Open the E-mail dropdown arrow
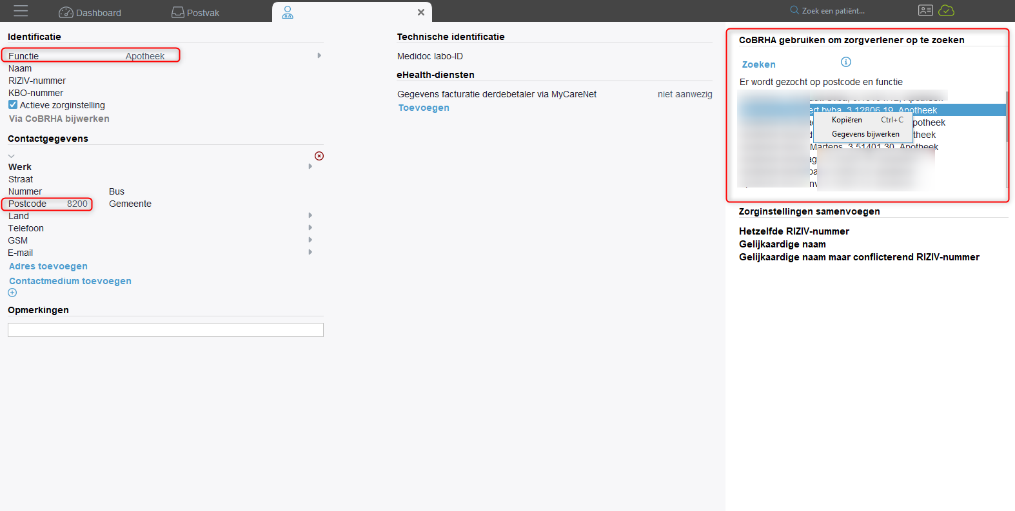Screen dimensions: 1015x511 pos(310,252)
